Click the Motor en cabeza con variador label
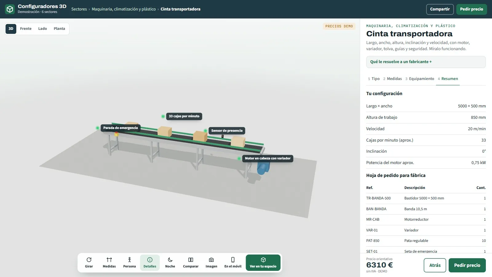 pyautogui.click(x=268, y=159)
